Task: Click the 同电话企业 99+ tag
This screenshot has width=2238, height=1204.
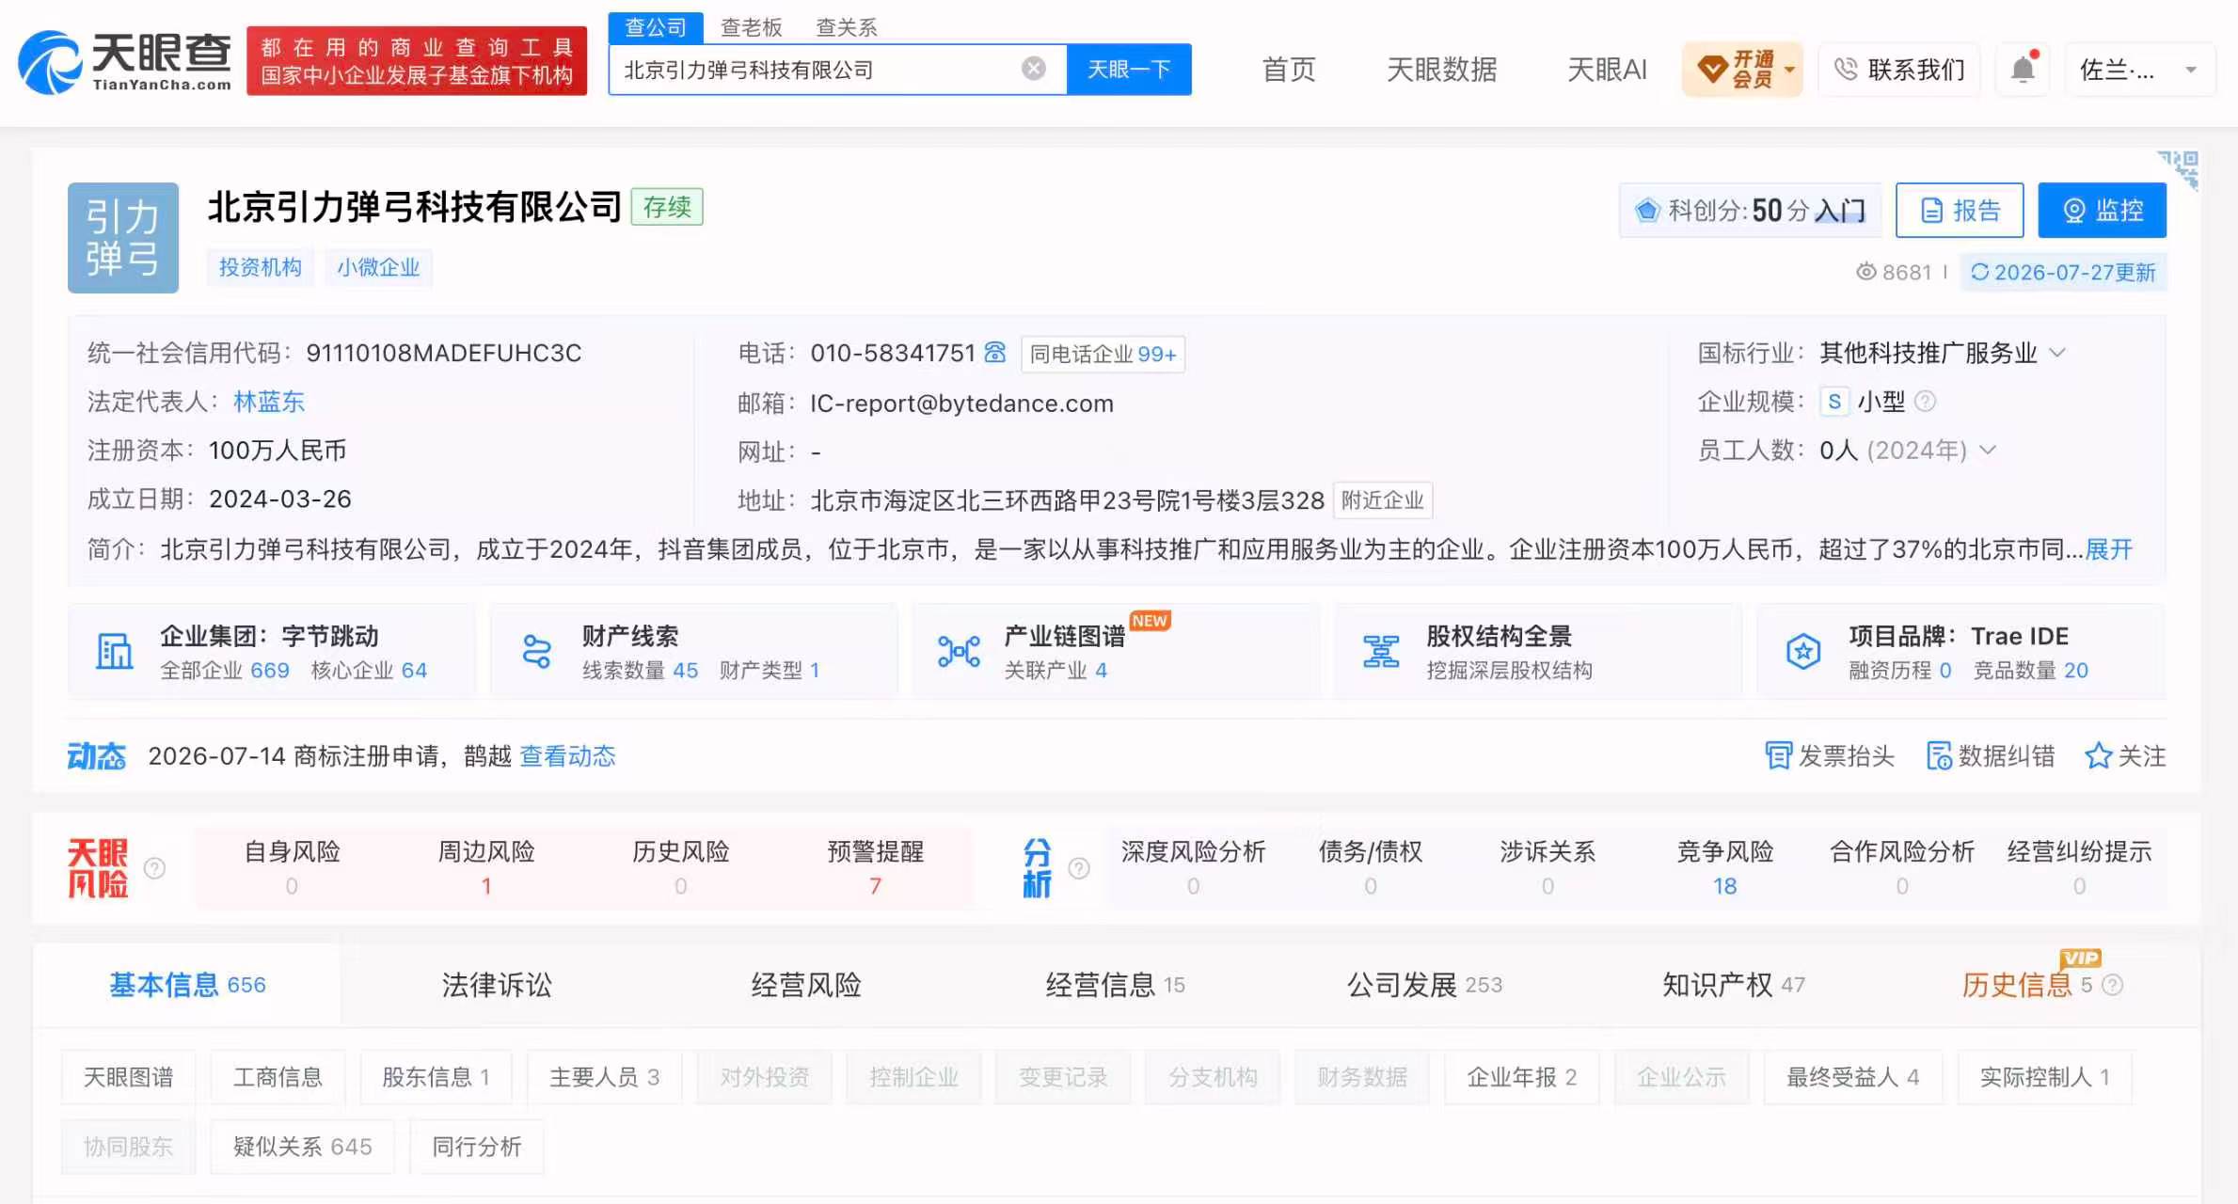Action: (x=1103, y=354)
